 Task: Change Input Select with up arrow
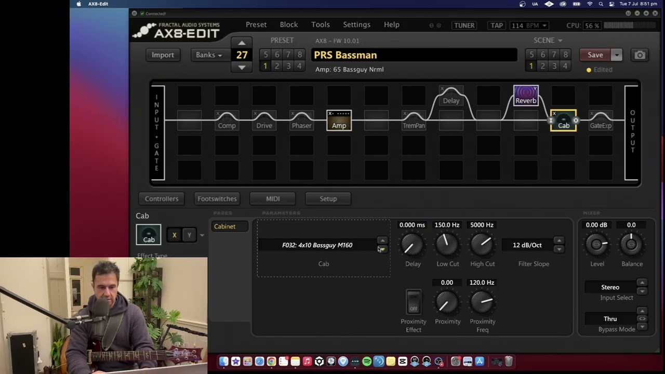pos(642,283)
